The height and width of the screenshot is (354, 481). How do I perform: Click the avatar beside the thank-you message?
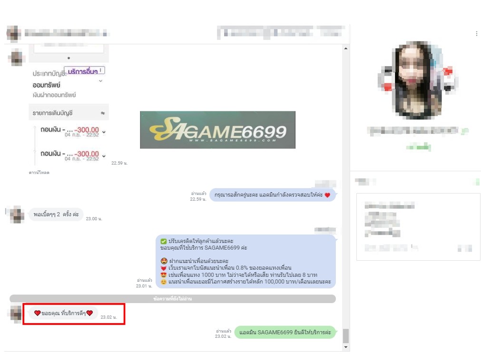17,313
